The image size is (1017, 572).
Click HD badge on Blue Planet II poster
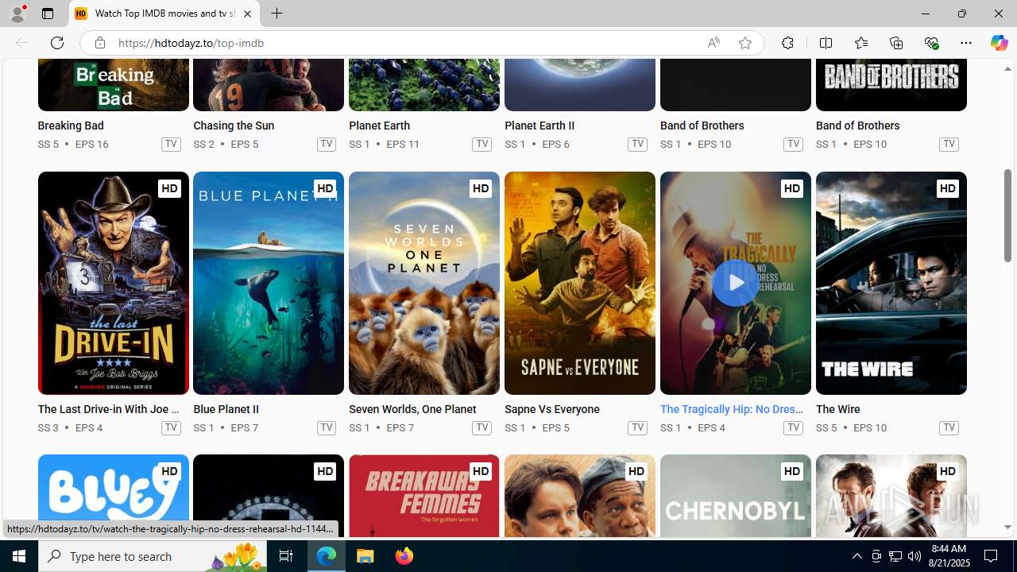(x=324, y=188)
